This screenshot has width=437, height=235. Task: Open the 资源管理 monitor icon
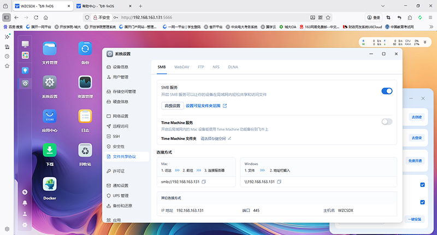(85, 83)
